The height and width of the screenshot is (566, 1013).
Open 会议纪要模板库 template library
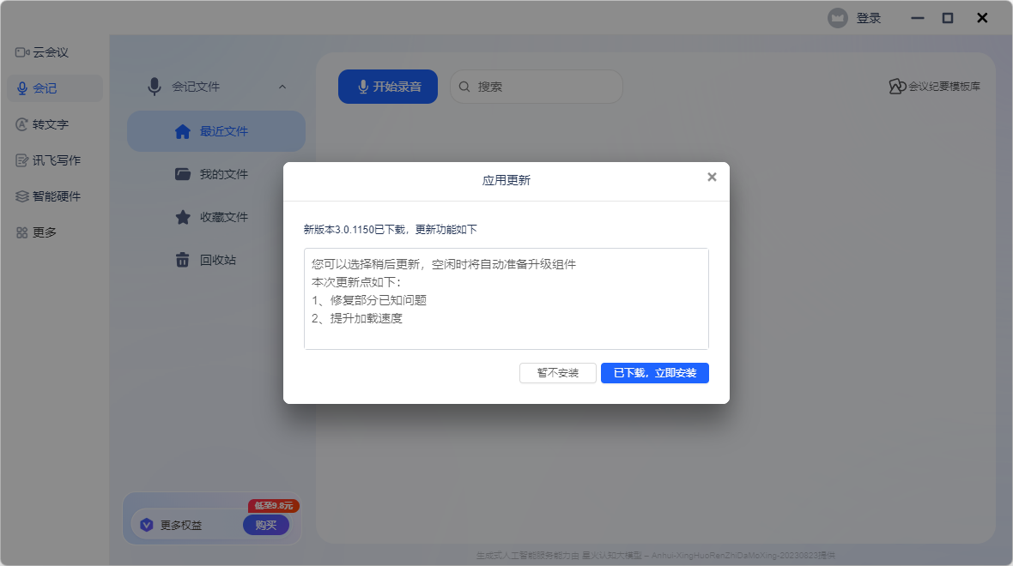934,87
